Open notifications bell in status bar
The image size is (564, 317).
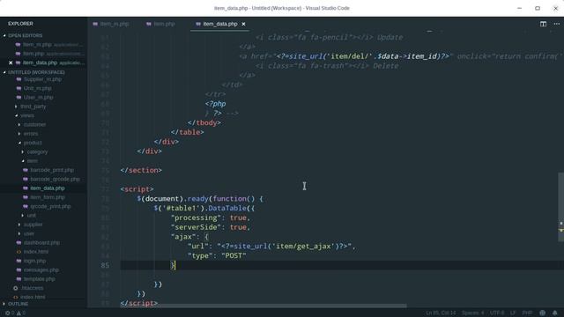tap(555, 313)
